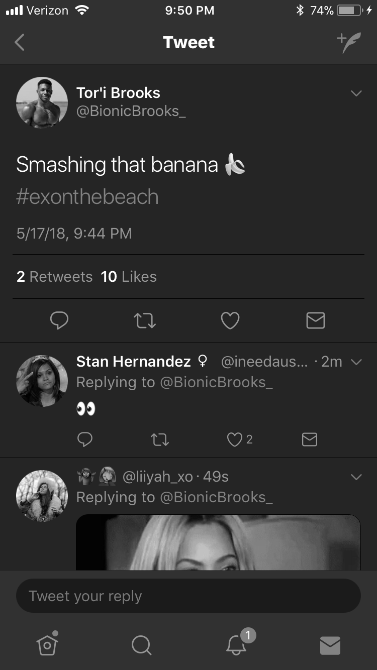Retweet Stan Hernandez's eyes emoji reply
This screenshot has height=670, width=377.
[x=160, y=440]
